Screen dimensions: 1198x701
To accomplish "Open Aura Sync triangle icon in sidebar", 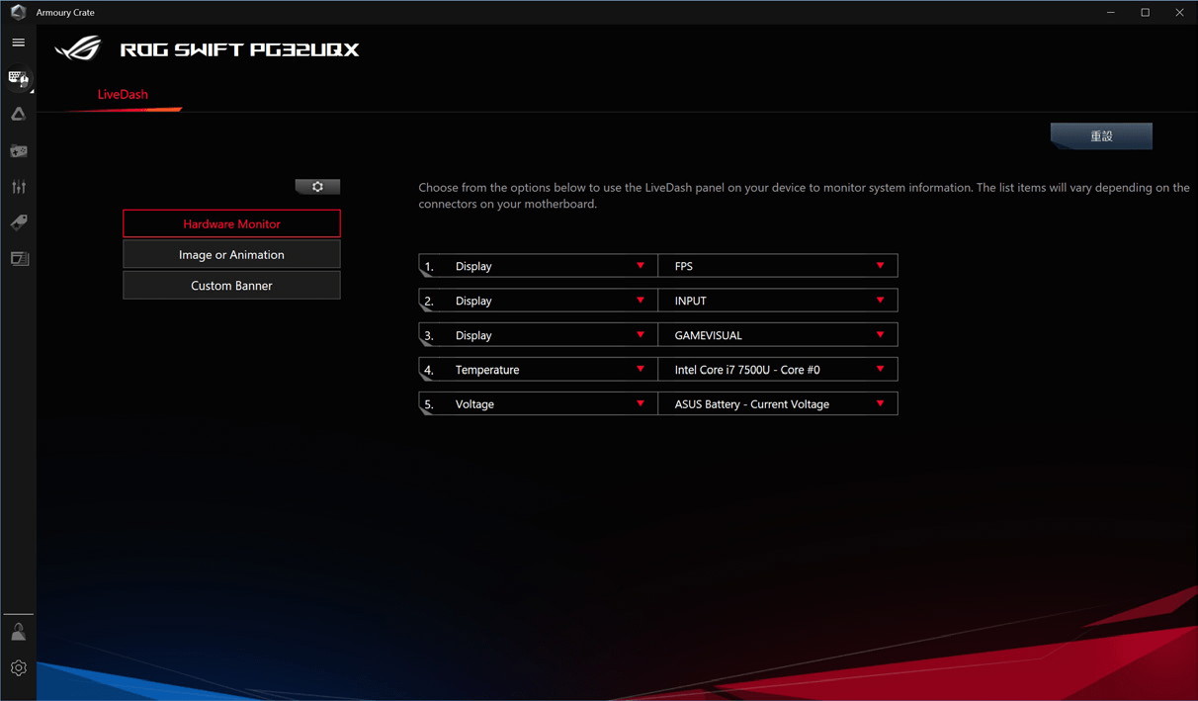I will (x=18, y=115).
